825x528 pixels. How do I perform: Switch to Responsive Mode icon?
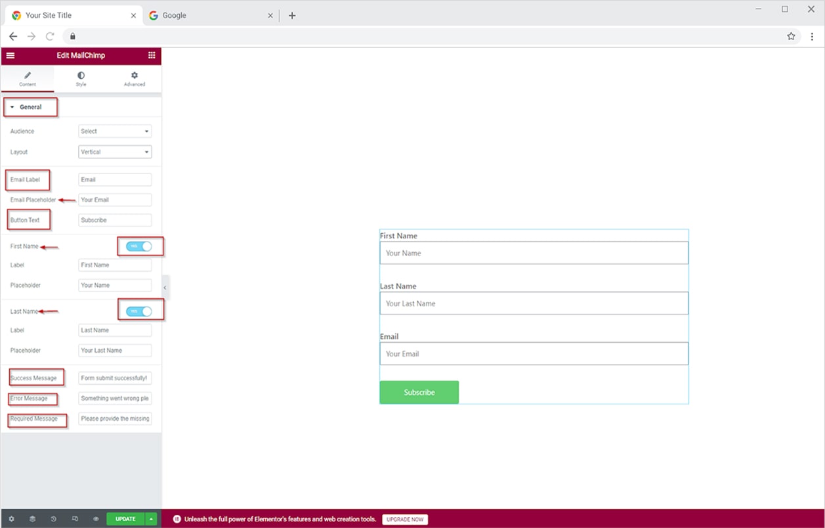[x=75, y=519]
